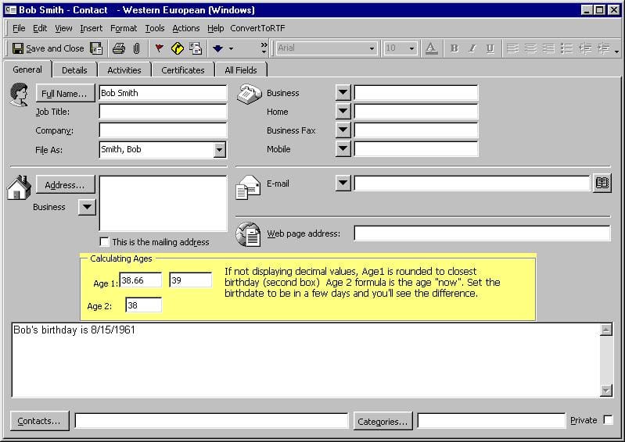The height and width of the screenshot is (442, 625).
Task: Click the notes scrollbar down arrow
Action: click(606, 390)
